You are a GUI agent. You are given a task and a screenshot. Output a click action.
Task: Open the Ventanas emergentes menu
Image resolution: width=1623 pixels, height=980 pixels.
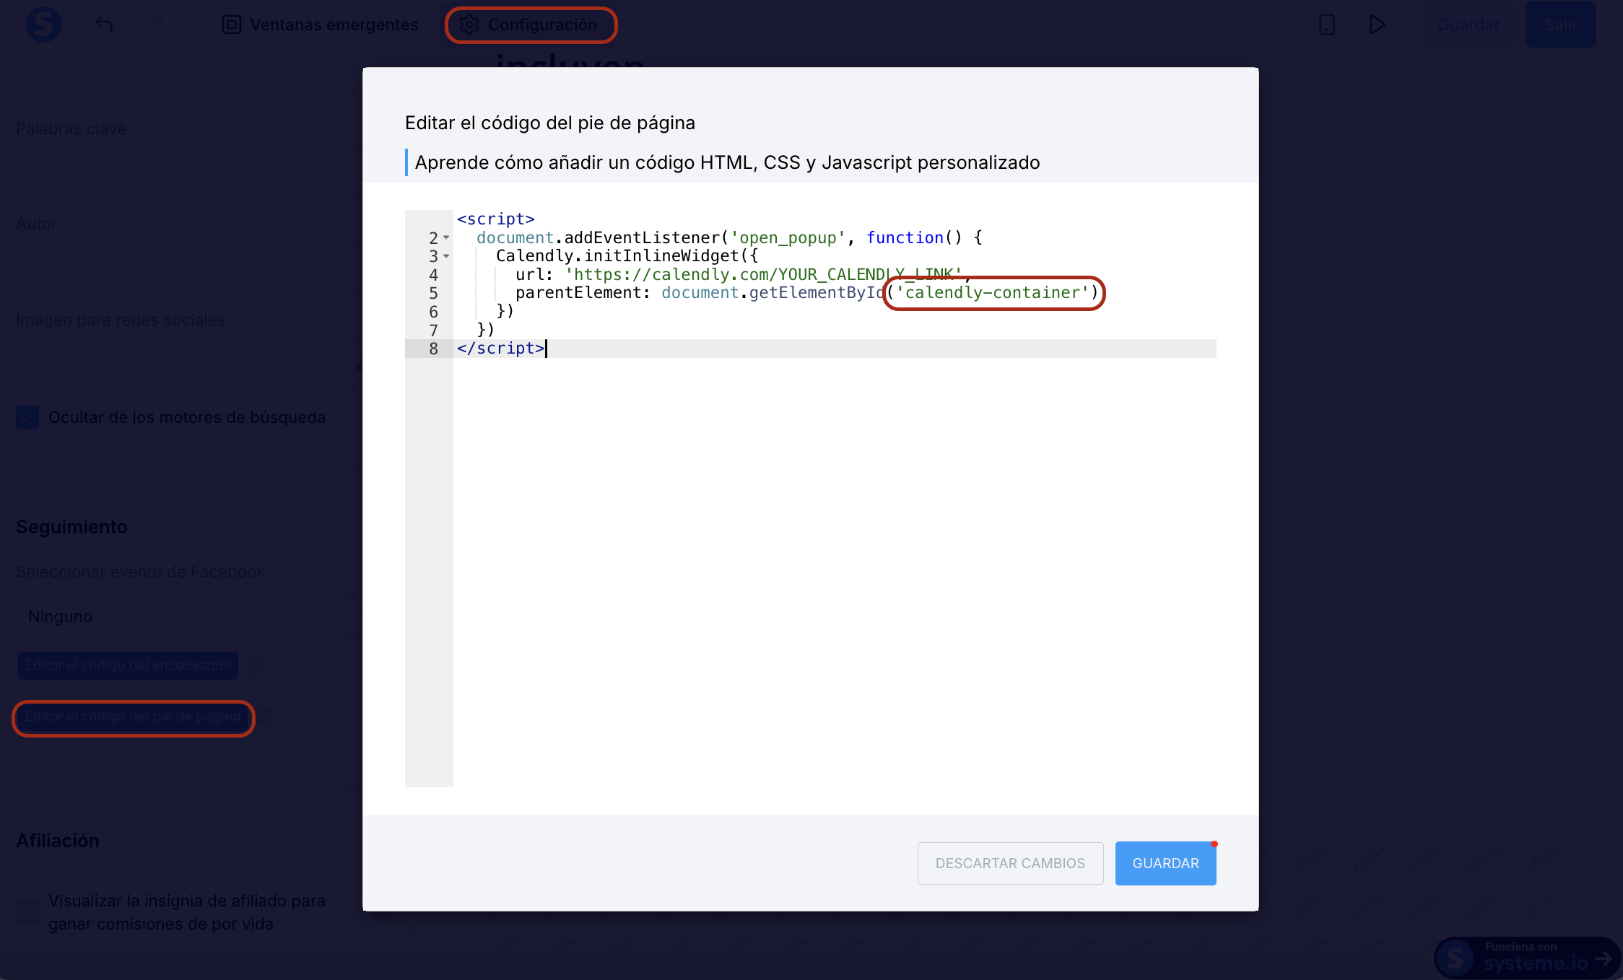(334, 25)
